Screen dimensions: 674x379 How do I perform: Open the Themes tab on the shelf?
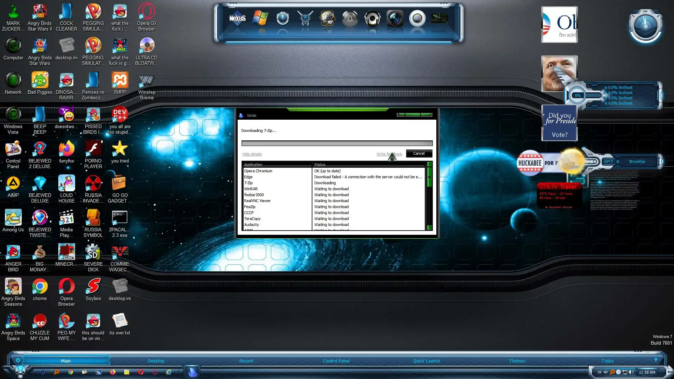click(517, 361)
